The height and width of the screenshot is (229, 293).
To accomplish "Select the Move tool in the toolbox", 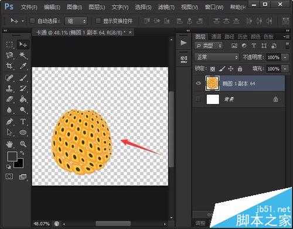I will (23, 44).
